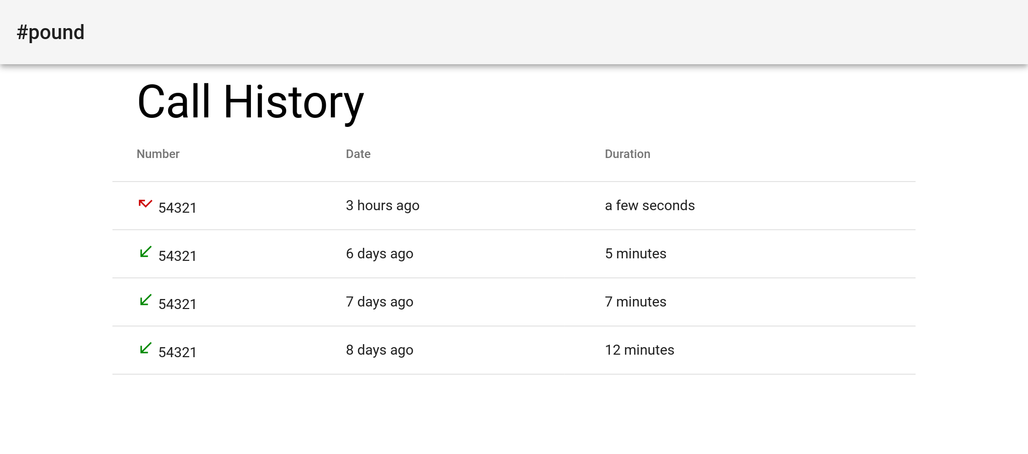Viewport: 1028px width, 454px height.
Task: Click incoming call arrow for 8 days ago
Action: (x=146, y=348)
